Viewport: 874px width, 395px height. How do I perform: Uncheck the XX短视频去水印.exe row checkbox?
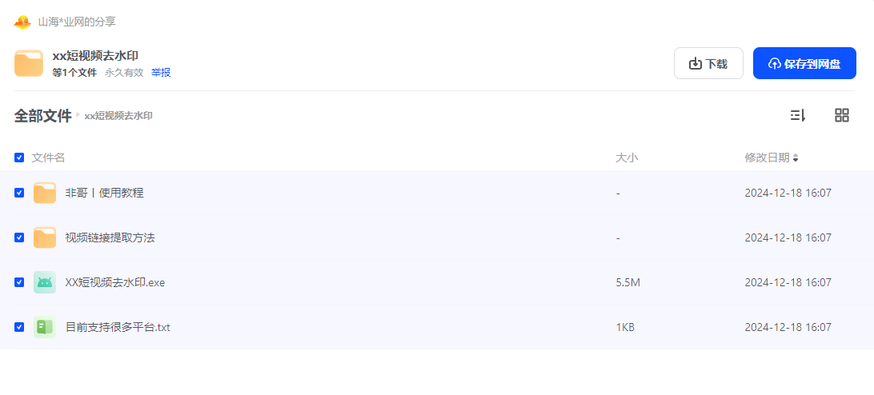pyautogui.click(x=19, y=282)
